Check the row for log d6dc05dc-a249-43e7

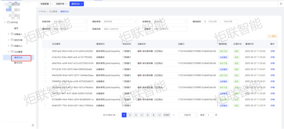46,63
